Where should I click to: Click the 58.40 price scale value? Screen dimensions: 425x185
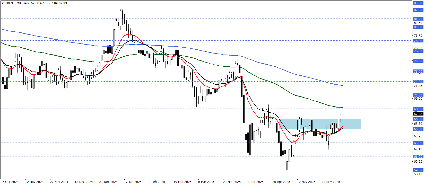418,174
